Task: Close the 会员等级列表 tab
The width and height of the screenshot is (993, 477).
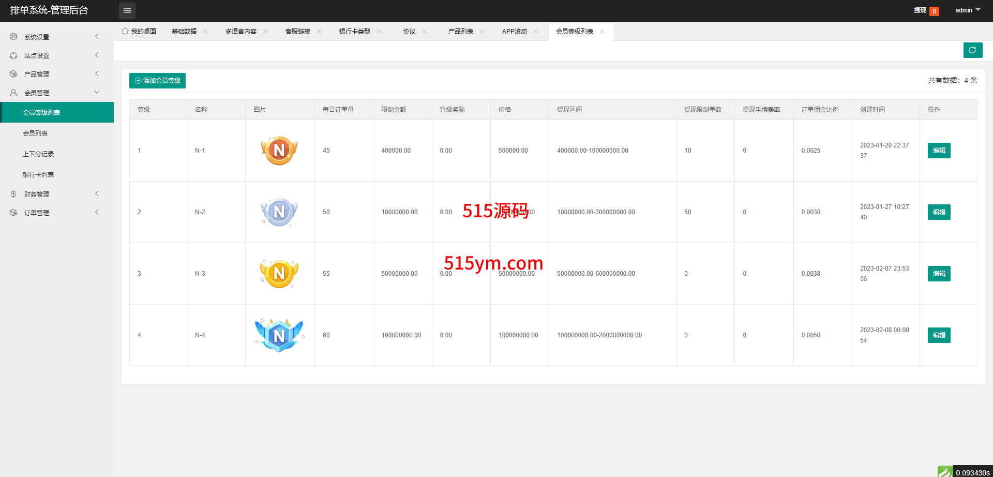Action: point(602,32)
